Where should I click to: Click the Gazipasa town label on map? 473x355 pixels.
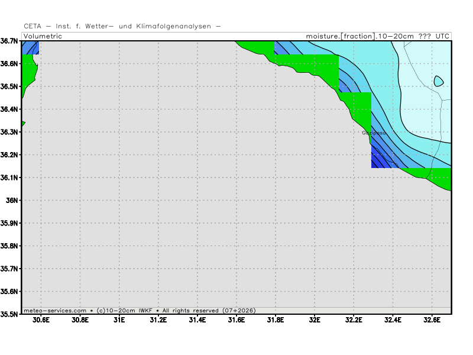[374, 133]
